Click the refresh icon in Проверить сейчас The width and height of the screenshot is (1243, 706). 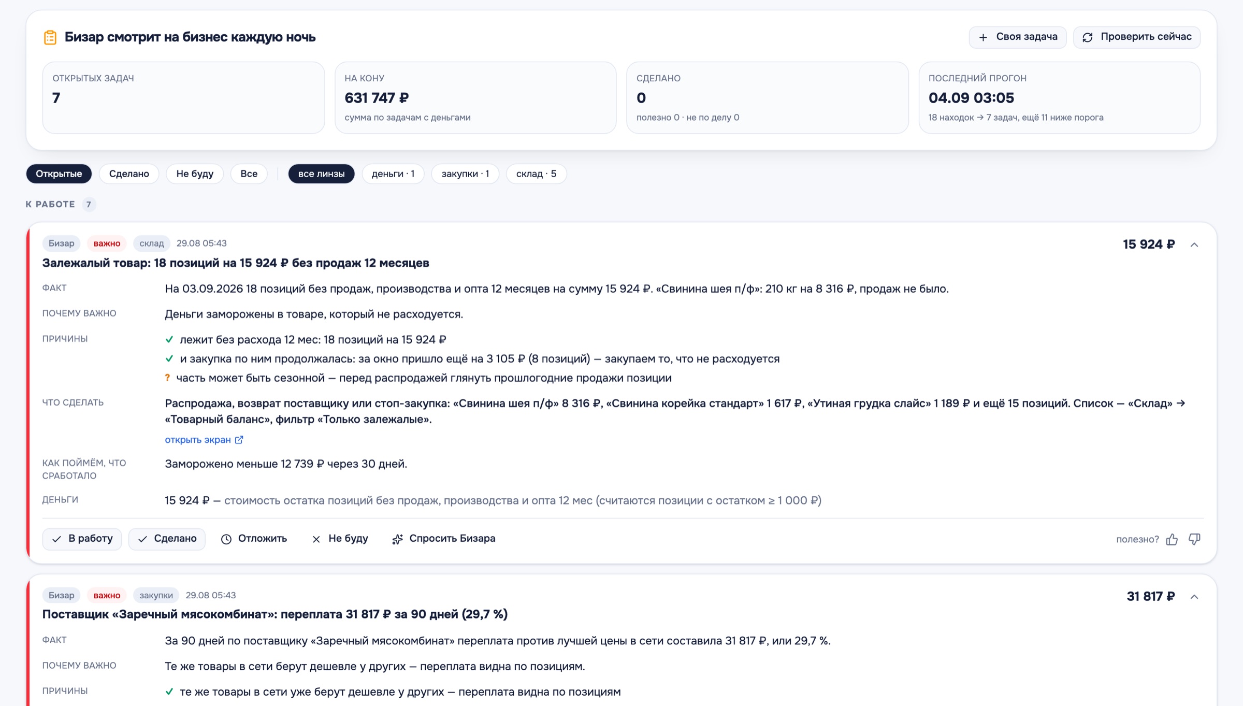pyautogui.click(x=1088, y=37)
